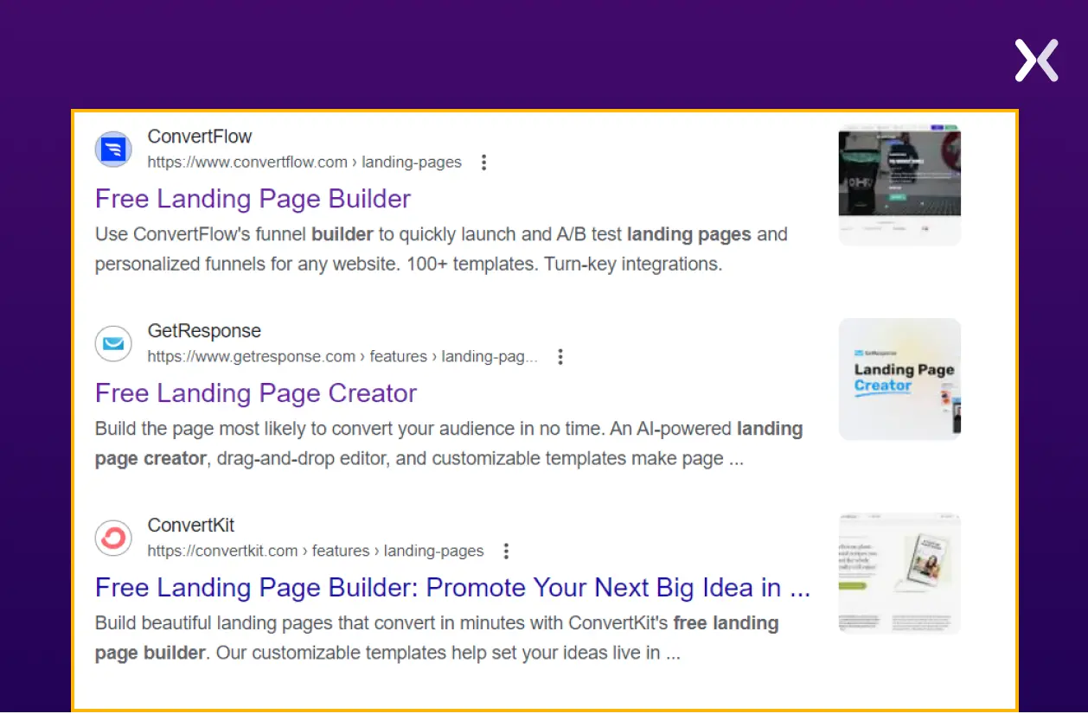The height and width of the screenshot is (714, 1088).
Task: Click the ConvertKit result thumbnail image
Action: pos(899,574)
